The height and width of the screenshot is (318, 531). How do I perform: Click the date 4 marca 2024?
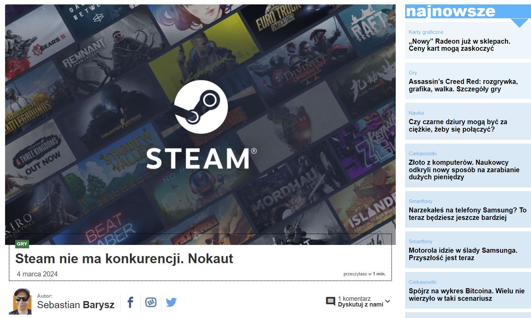pyautogui.click(x=37, y=274)
